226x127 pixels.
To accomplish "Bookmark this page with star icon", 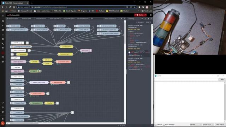I will point(135,7).
